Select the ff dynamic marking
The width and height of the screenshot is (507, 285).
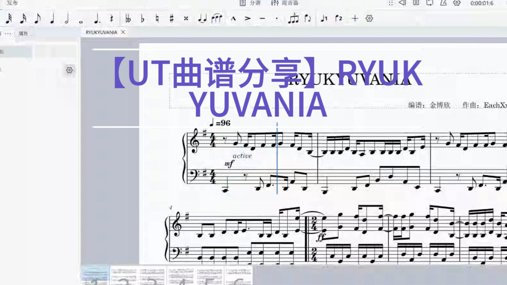click(x=321, y=237)
